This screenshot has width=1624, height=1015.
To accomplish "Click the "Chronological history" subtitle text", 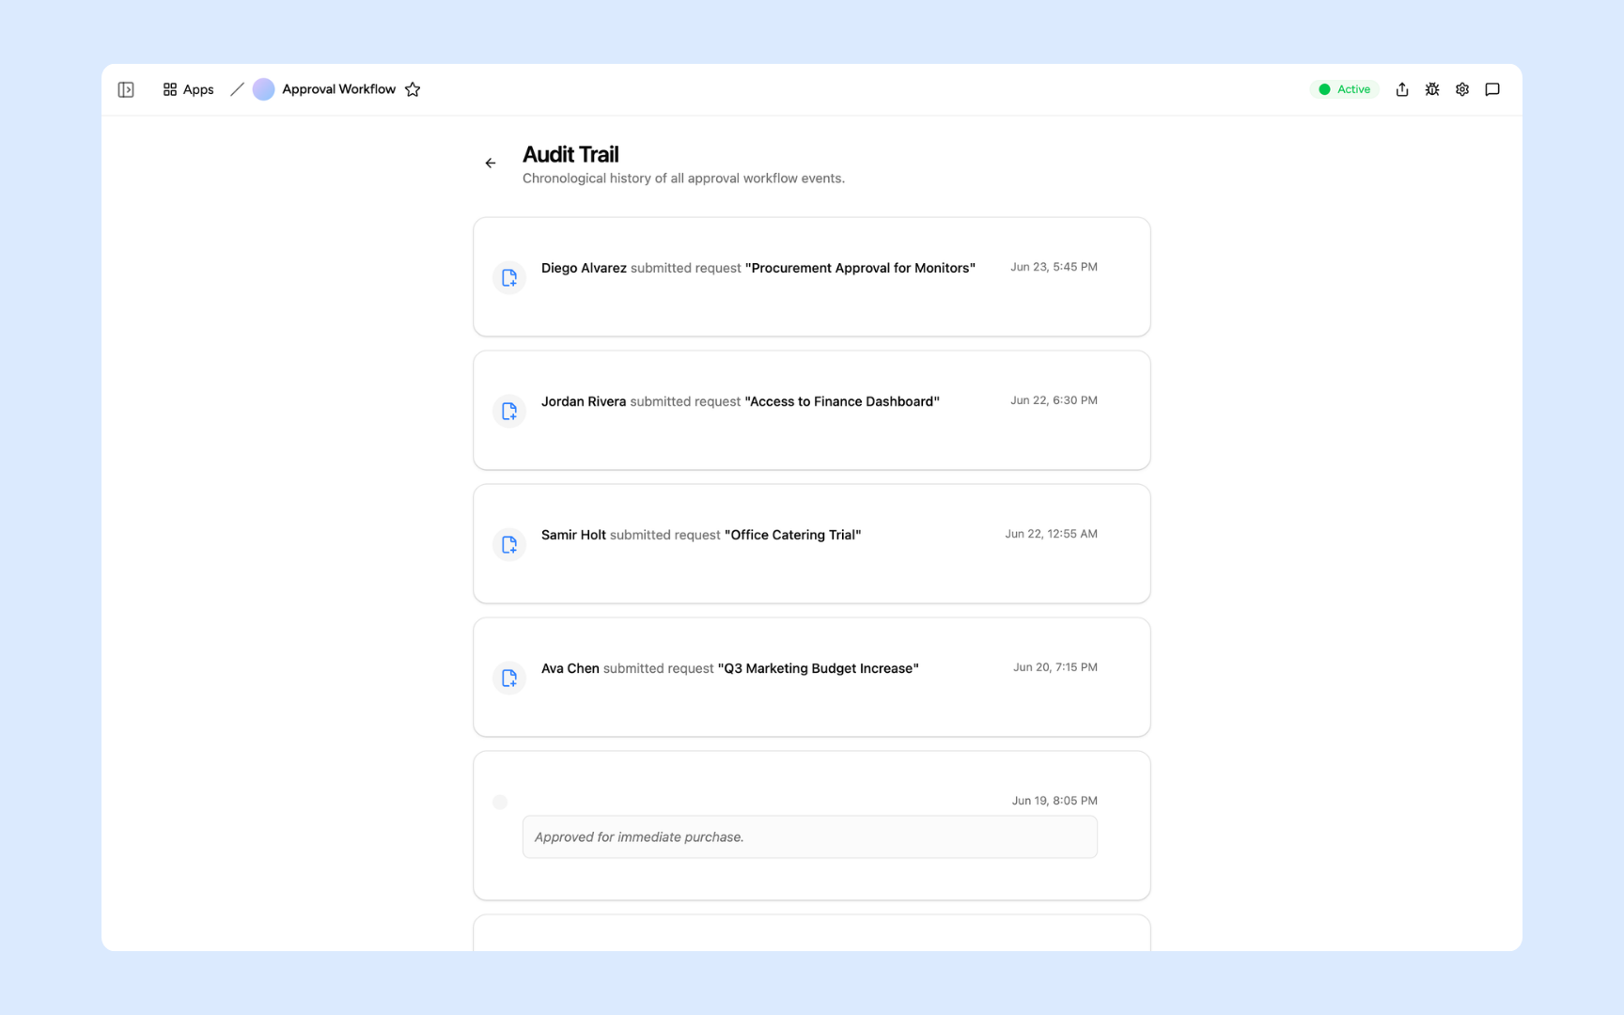I will coord(683,179).
